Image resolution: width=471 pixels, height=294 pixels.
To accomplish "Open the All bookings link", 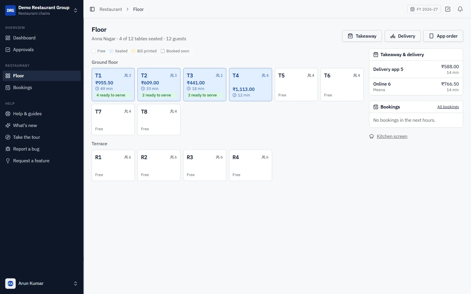I will tap(448, 107).
